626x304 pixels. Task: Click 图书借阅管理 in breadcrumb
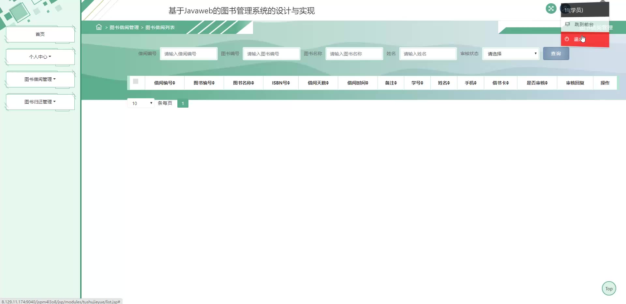(x=124, y=27)
